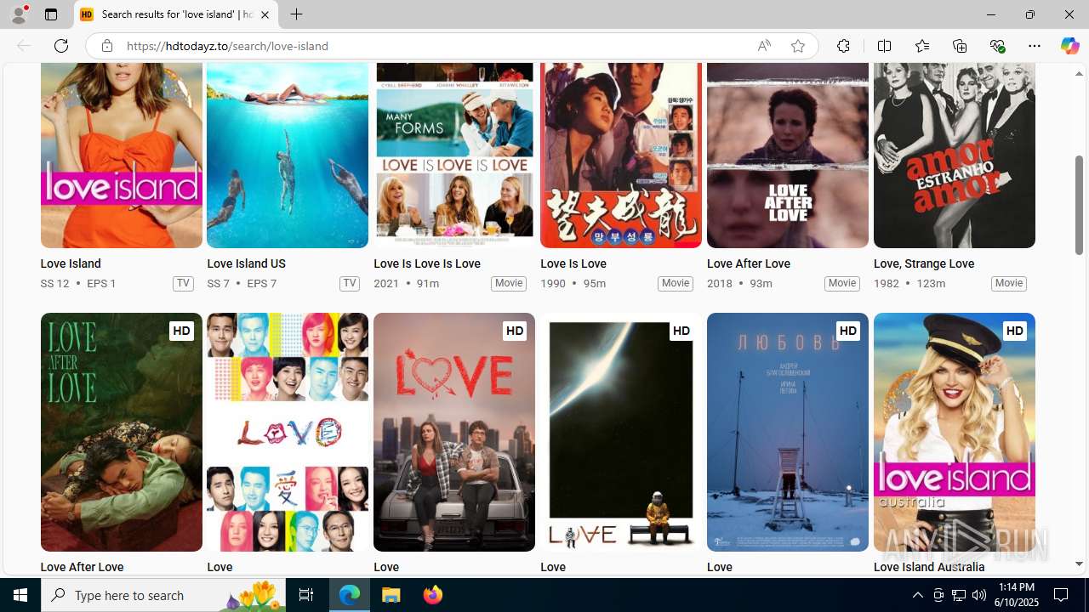Open the browser profile icon

tap(19, 14)
